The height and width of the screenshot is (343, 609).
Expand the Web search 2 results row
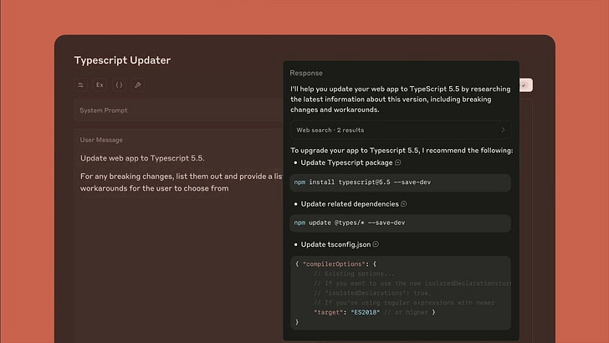coord(401,131)
